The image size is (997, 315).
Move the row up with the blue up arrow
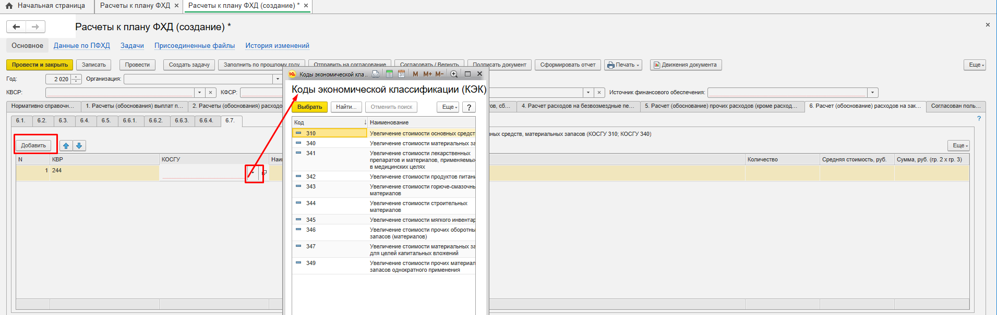(x=66, y=146)
